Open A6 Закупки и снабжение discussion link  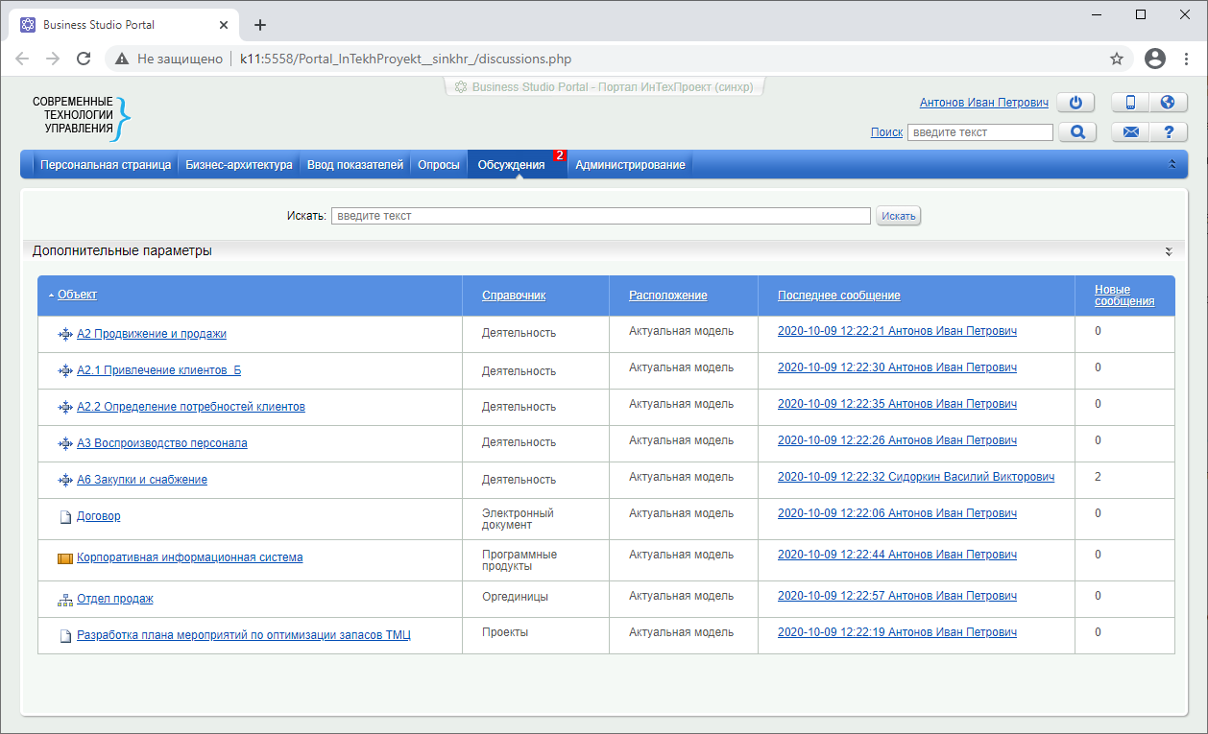(x=141, y=480)
